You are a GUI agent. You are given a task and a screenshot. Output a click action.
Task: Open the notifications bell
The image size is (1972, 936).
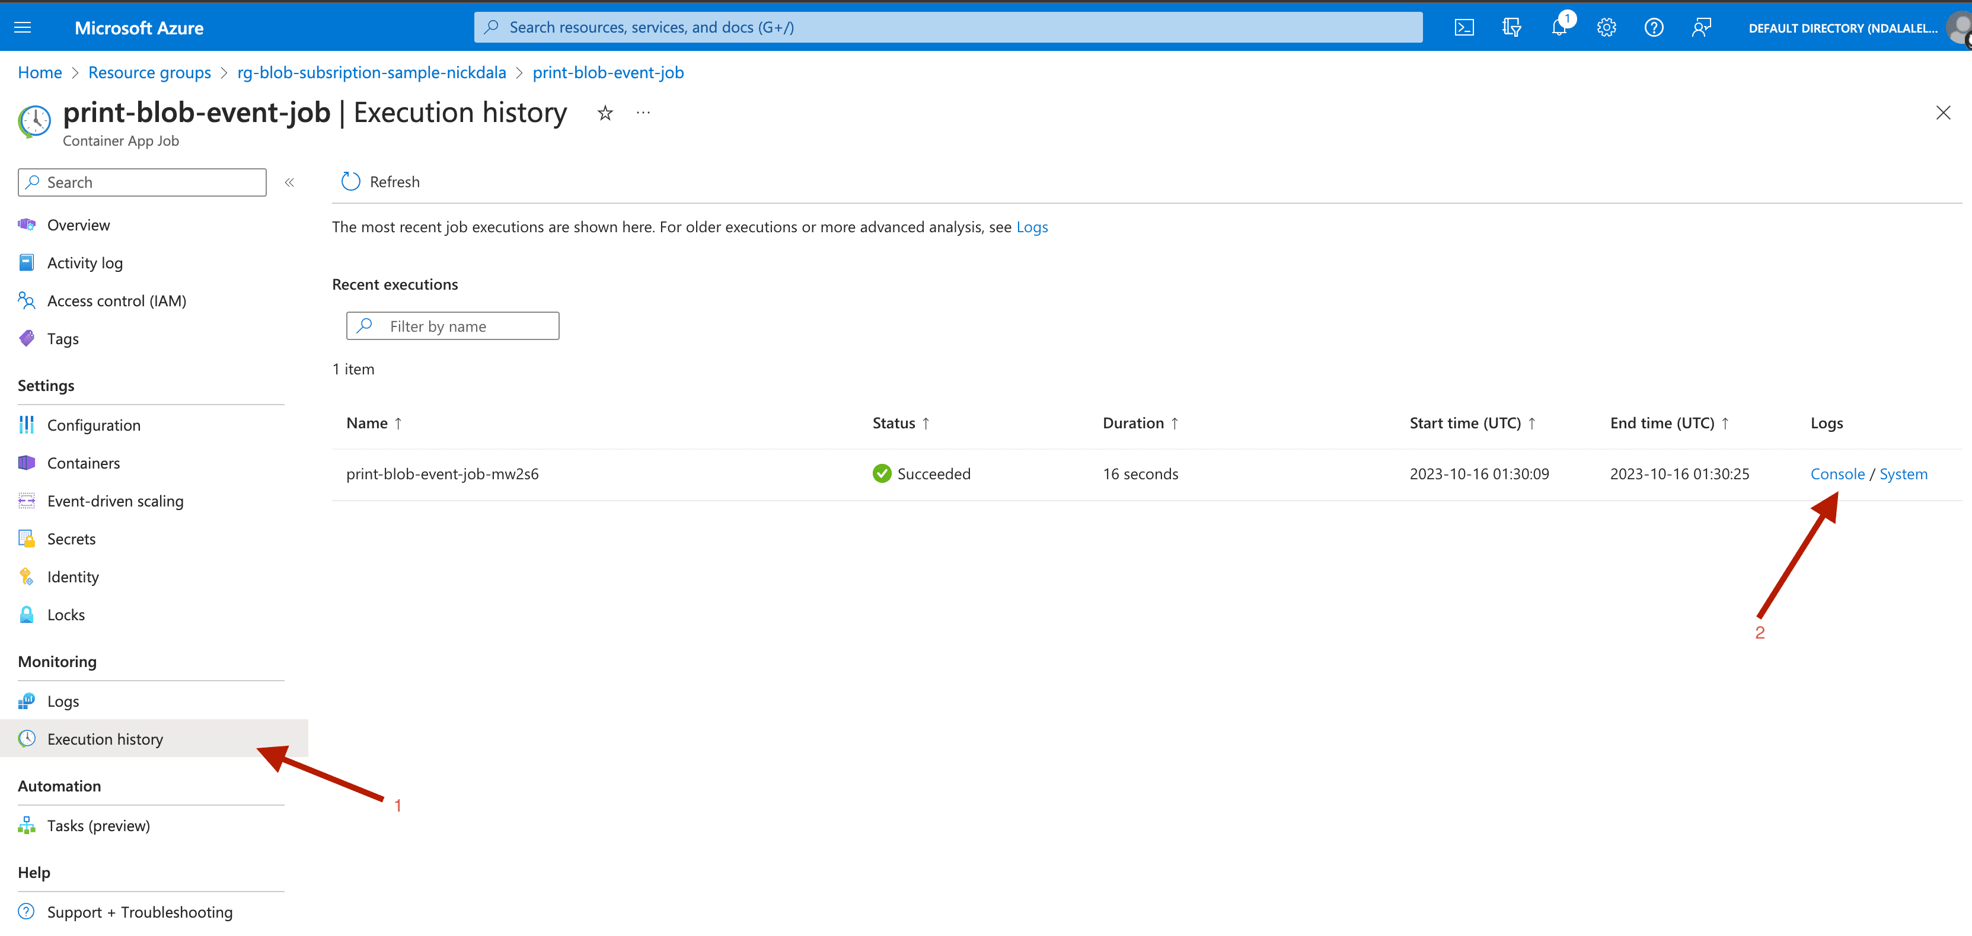[x=1559, y=27]
